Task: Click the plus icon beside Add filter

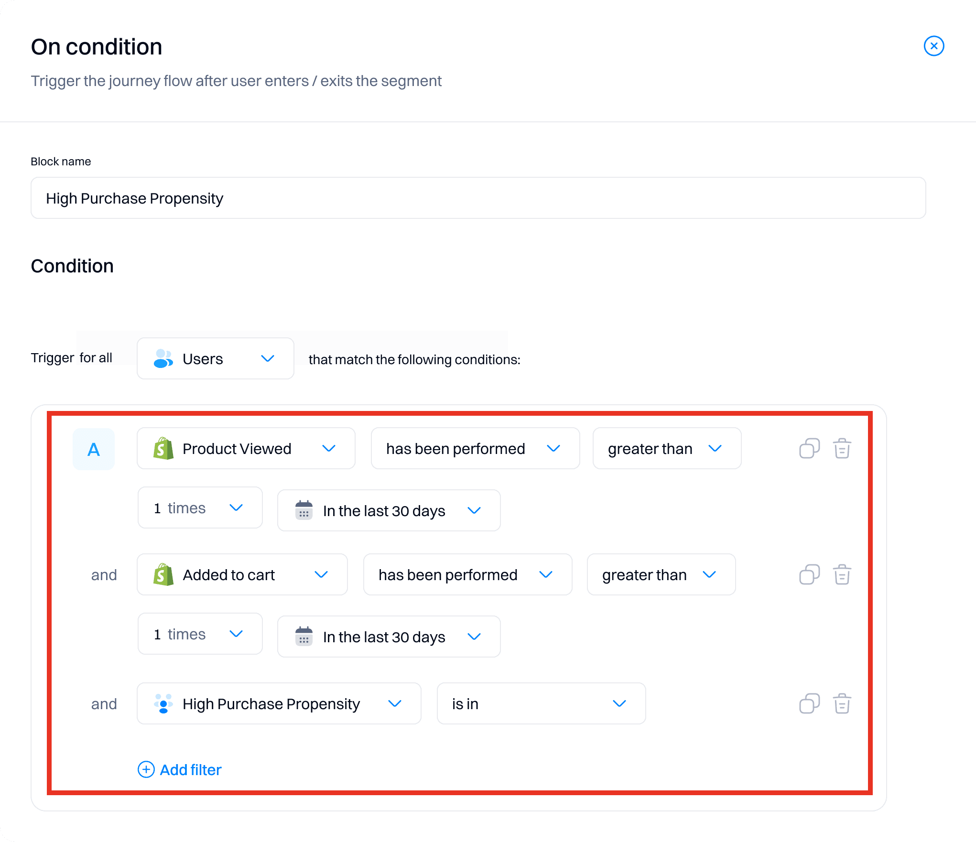Action: (146, 769)
